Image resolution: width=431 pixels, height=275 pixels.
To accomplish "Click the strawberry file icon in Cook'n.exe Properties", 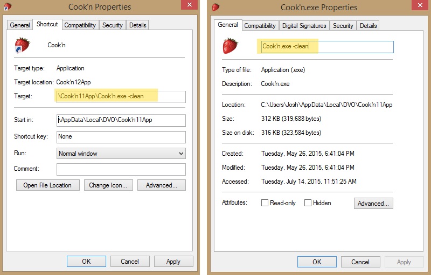I will click(230, 46).
